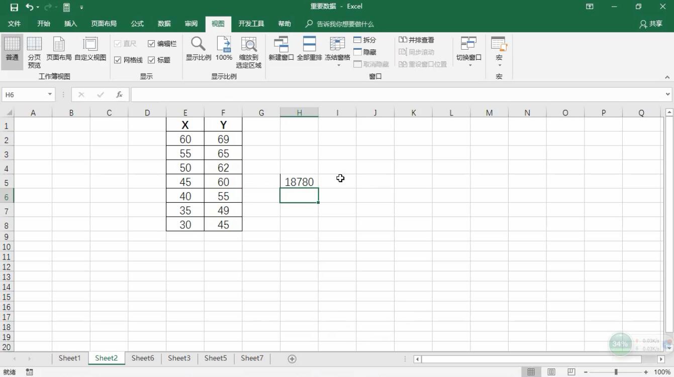
Task: Click 告诉我你想要做什么 search box
Action: click(345, 24)
